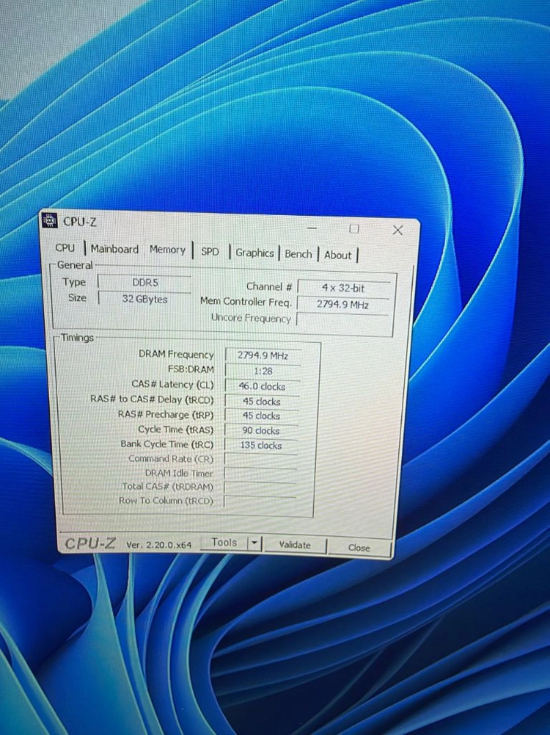Click the tRCD value 45 clocks
Viewport: 550px width, 735px height.
262,401
